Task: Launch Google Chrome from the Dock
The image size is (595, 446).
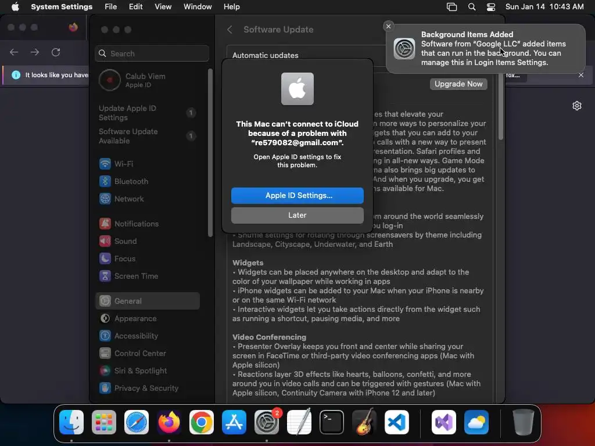Action: [x=202, y=422]
